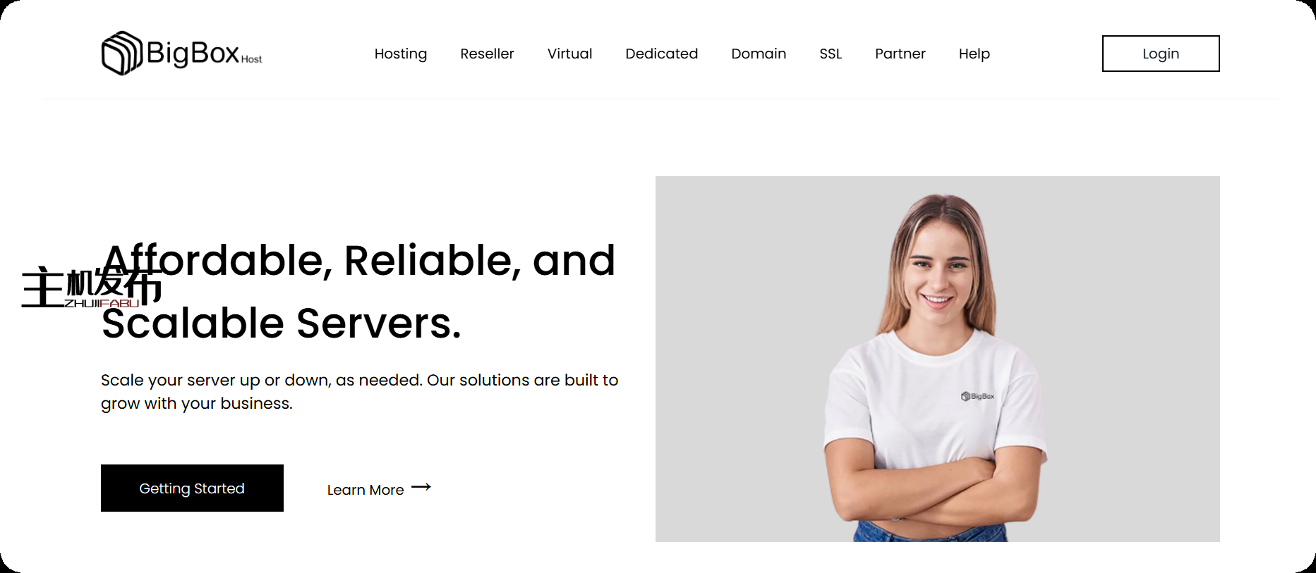Click the small BigBox logo on the t-shirt
The width and height of the screenshot is (1316, 573).
pyautogui.click(x=977, y=396)
